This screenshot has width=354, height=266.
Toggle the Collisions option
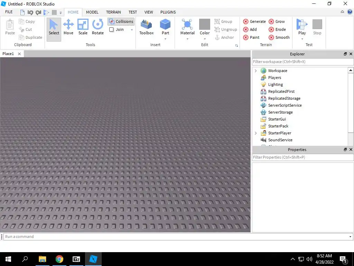pyautogui.click(x=121, y=21)
